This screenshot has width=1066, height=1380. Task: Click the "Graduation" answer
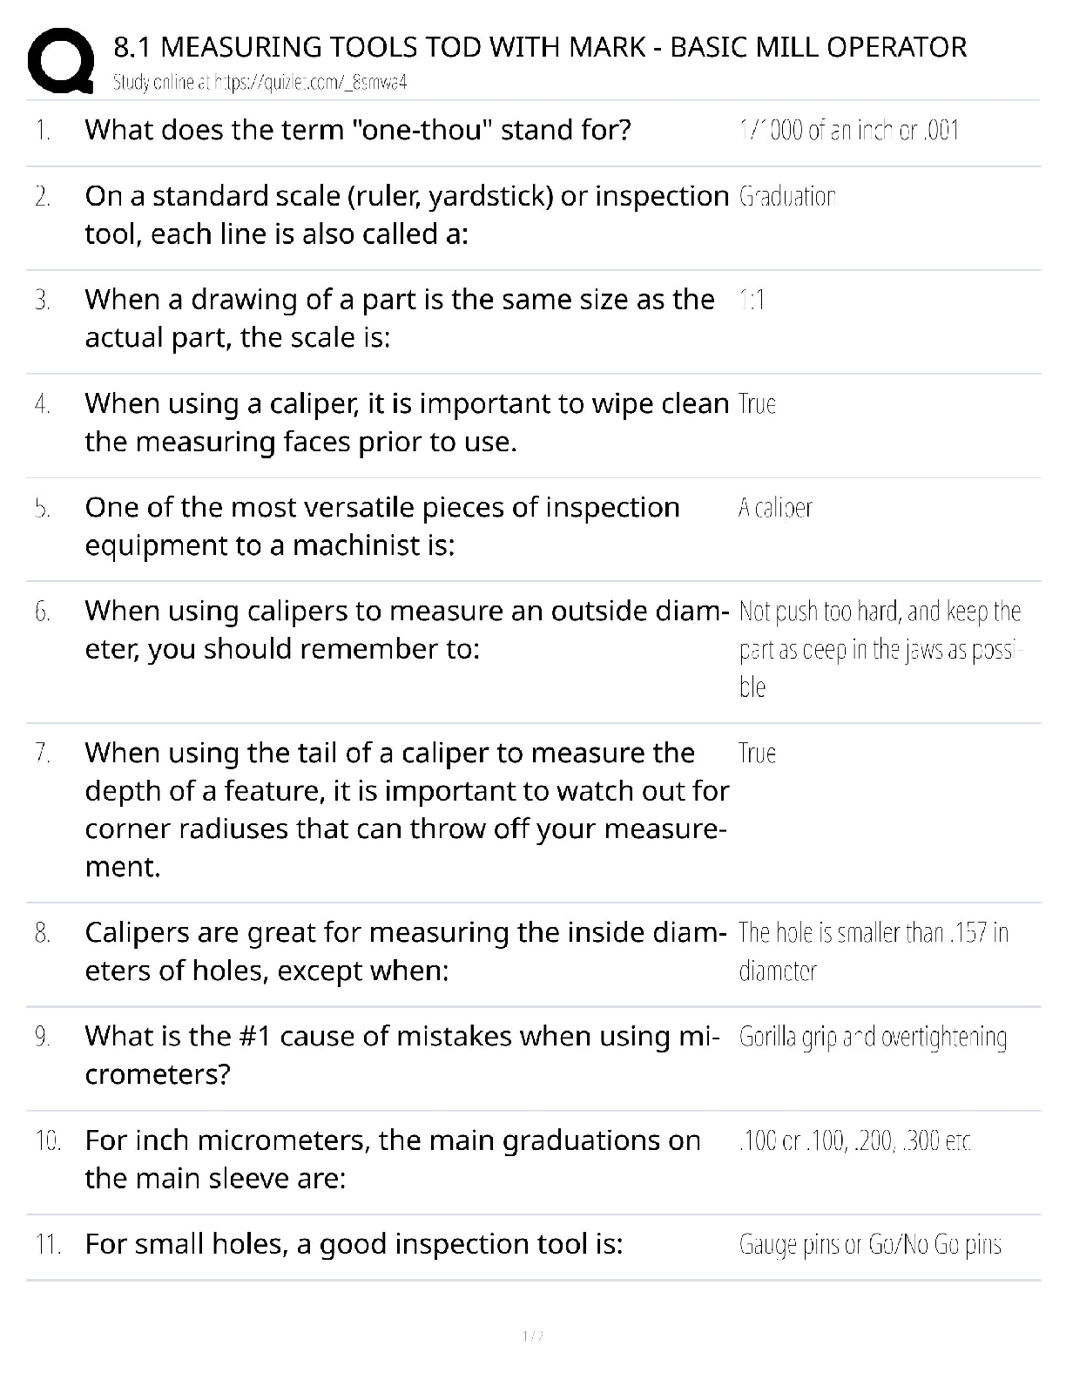pyautogui.click(x=787, y=197)
